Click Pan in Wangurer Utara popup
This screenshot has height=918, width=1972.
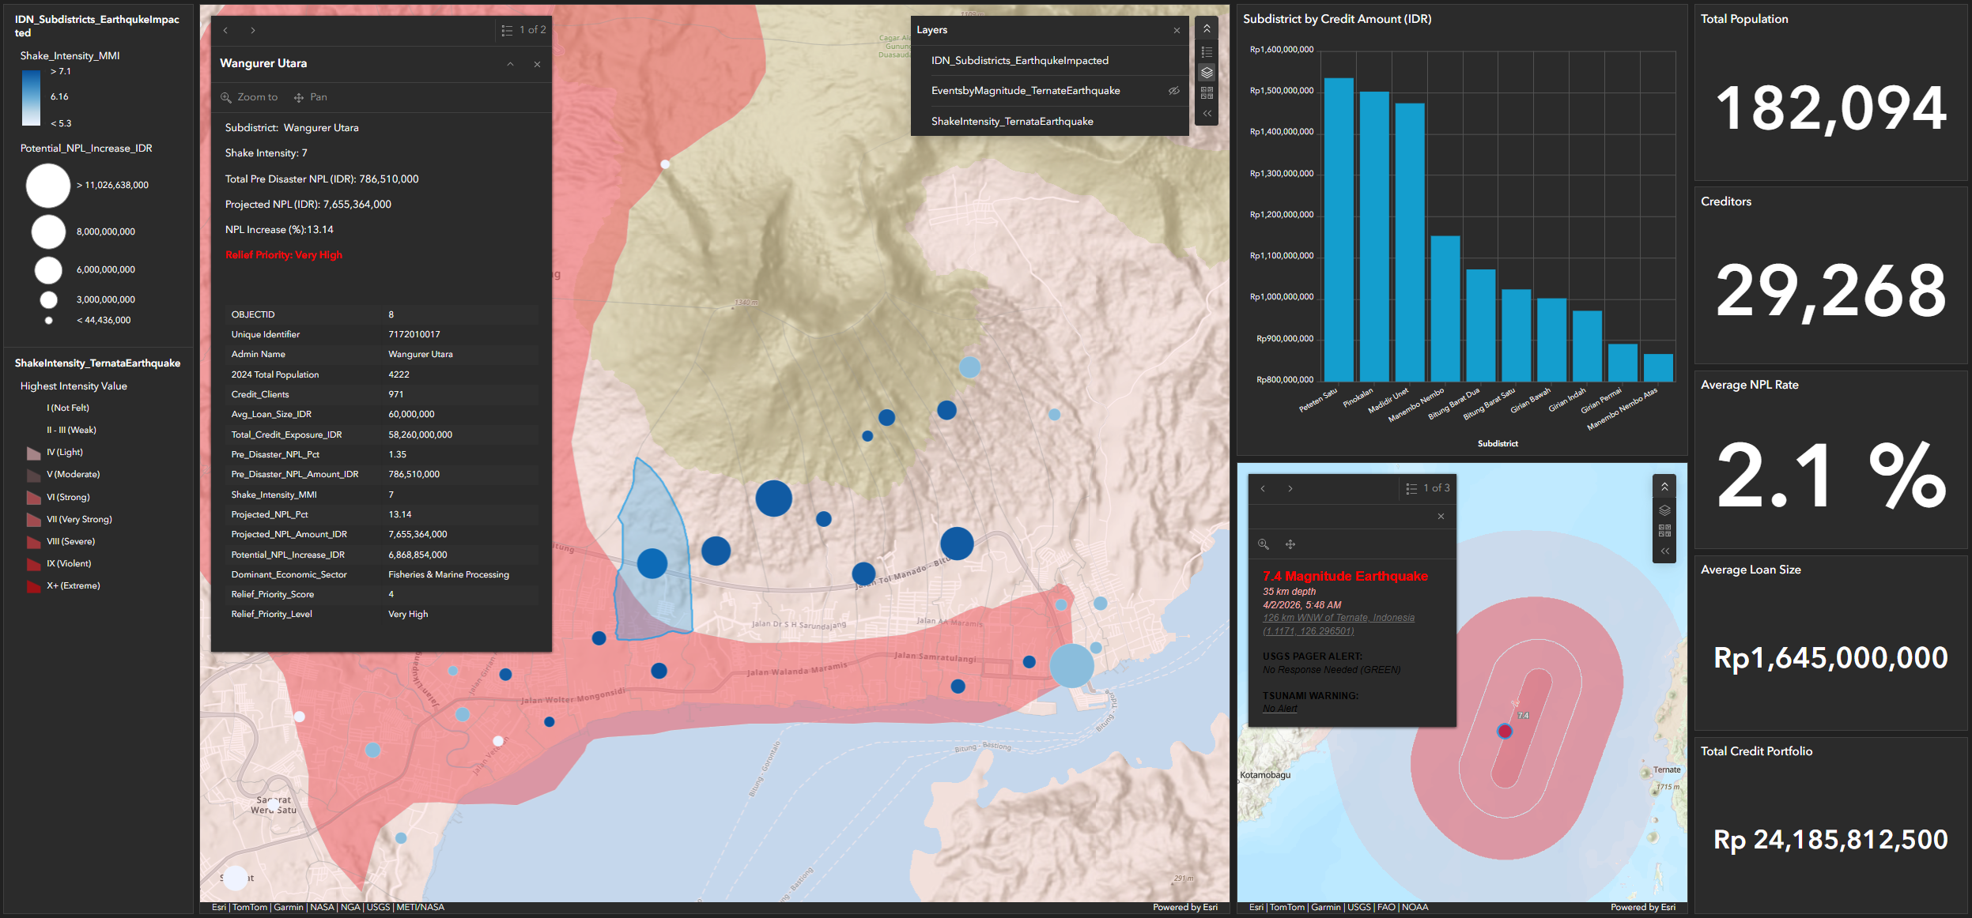tap(310, 97)
